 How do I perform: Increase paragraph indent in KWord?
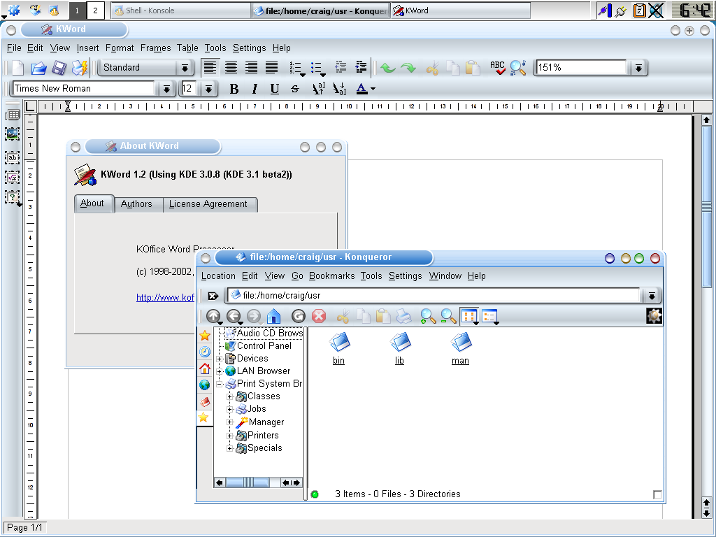coord(361,68)
